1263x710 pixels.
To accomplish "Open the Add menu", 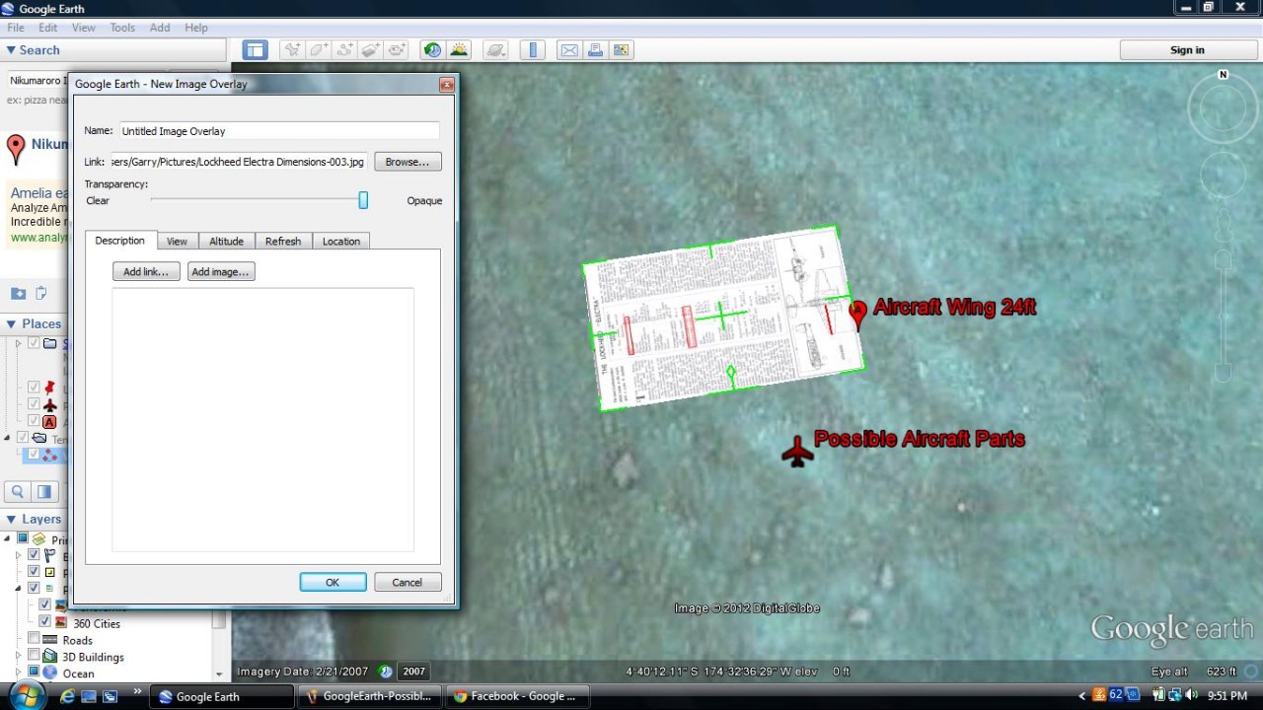I will [x=160, y=28].
